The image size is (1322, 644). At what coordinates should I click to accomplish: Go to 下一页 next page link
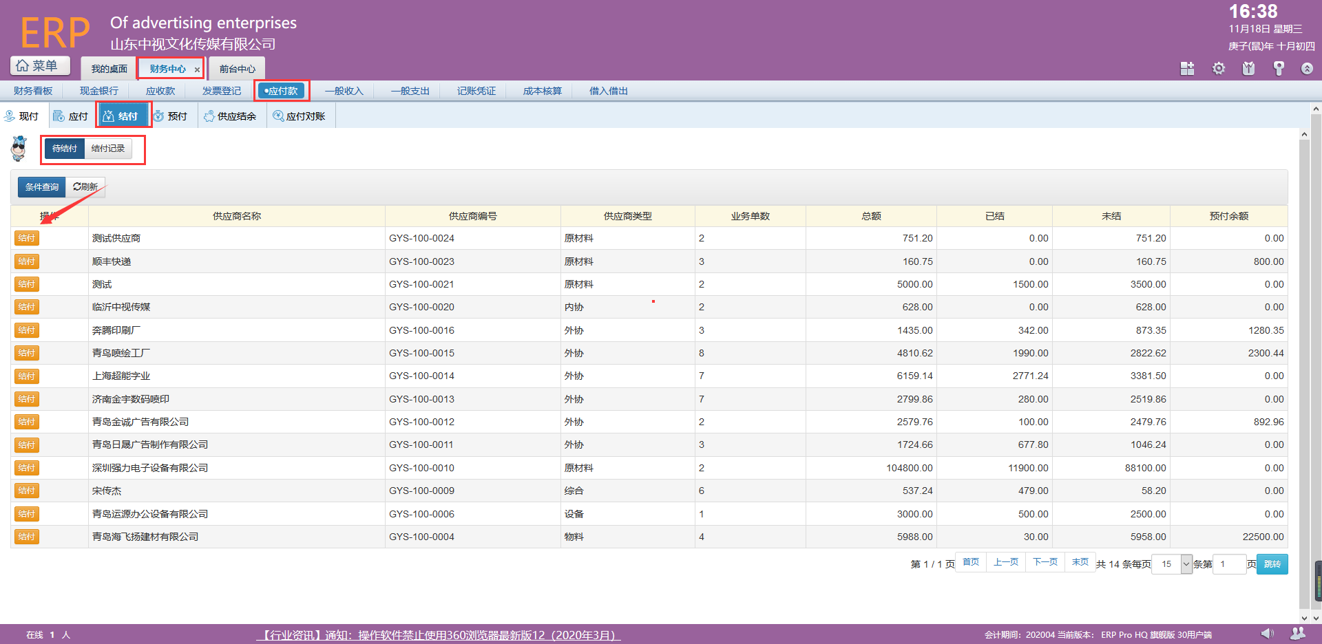1045,562
